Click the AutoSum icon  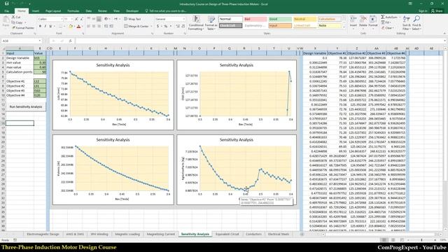[x=383, y=17]
